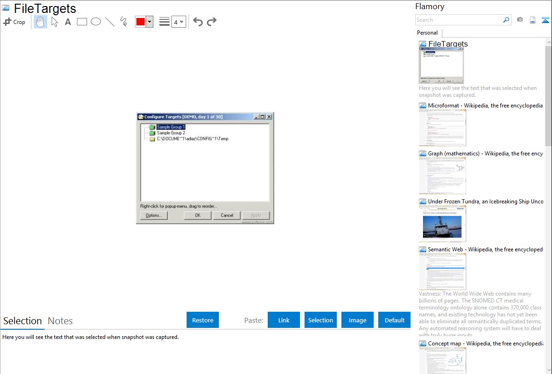Click the snapshot list scrollbar thumb

tap(548, 95)
